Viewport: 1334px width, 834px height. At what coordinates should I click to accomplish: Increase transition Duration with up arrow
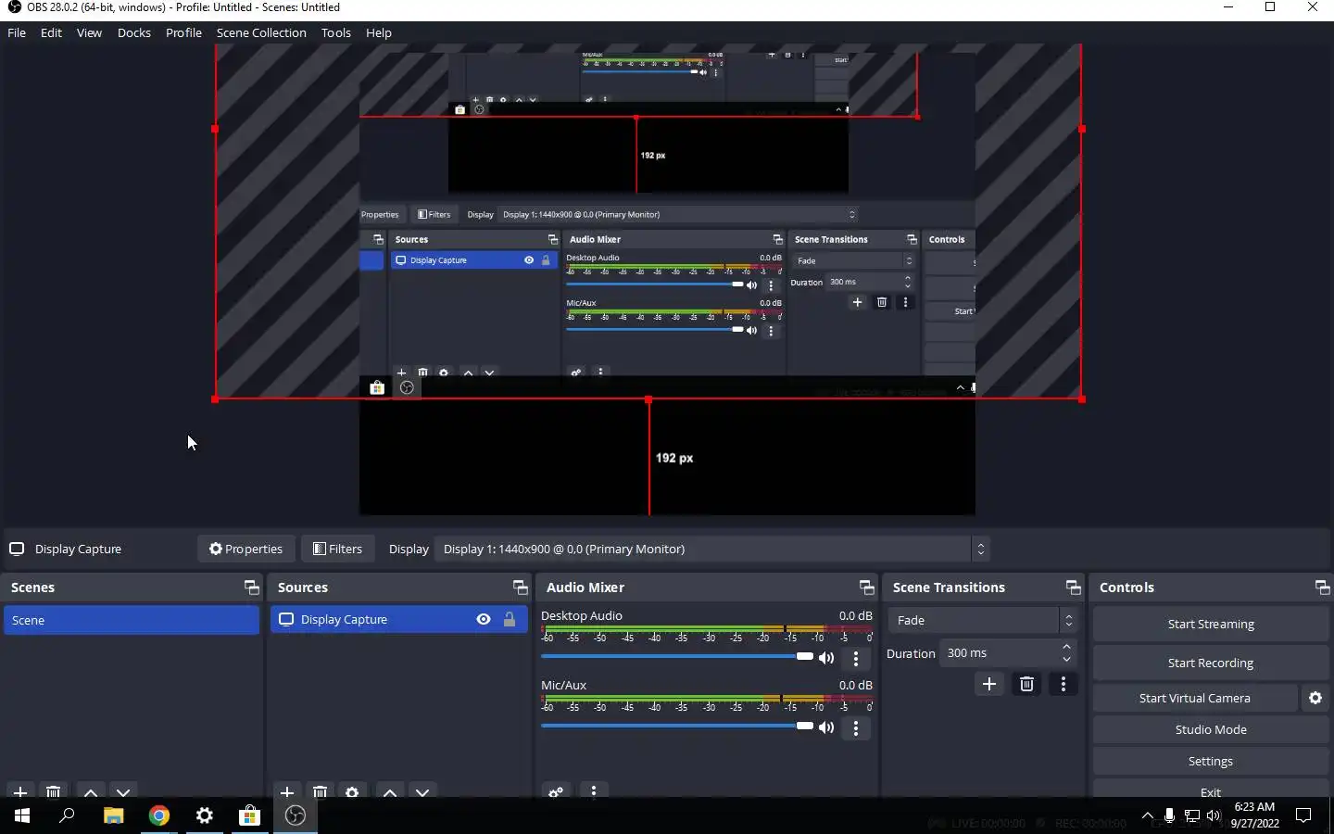click(1067, 647)
